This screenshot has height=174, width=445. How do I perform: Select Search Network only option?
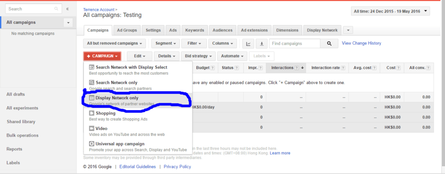point(138,85)
